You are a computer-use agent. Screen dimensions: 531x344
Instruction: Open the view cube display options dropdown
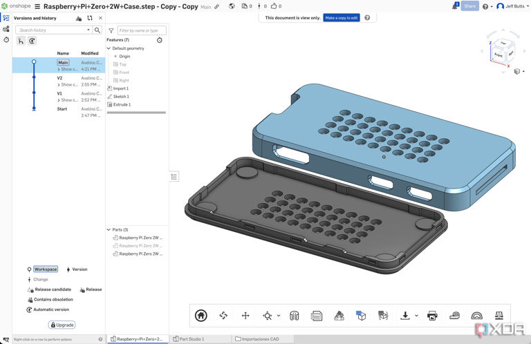pyautogui.click(x=523, y=71)
